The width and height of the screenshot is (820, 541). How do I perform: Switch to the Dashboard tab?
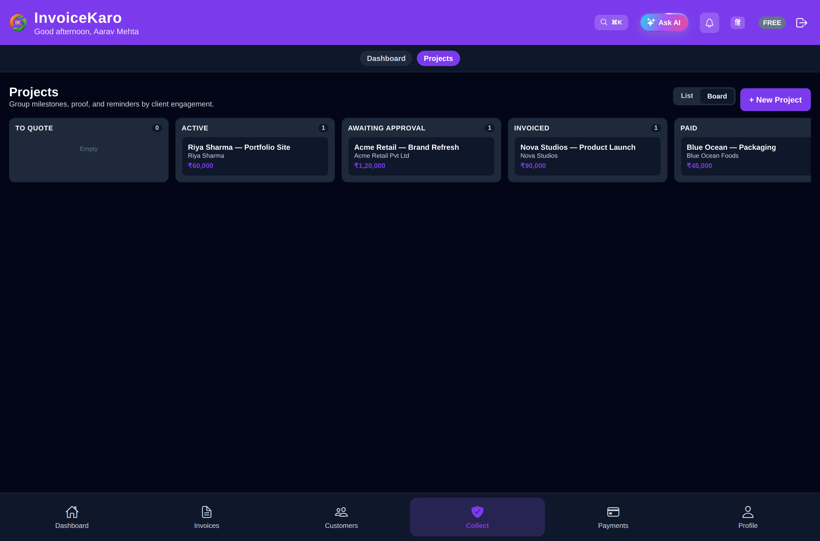coord(386,58)
